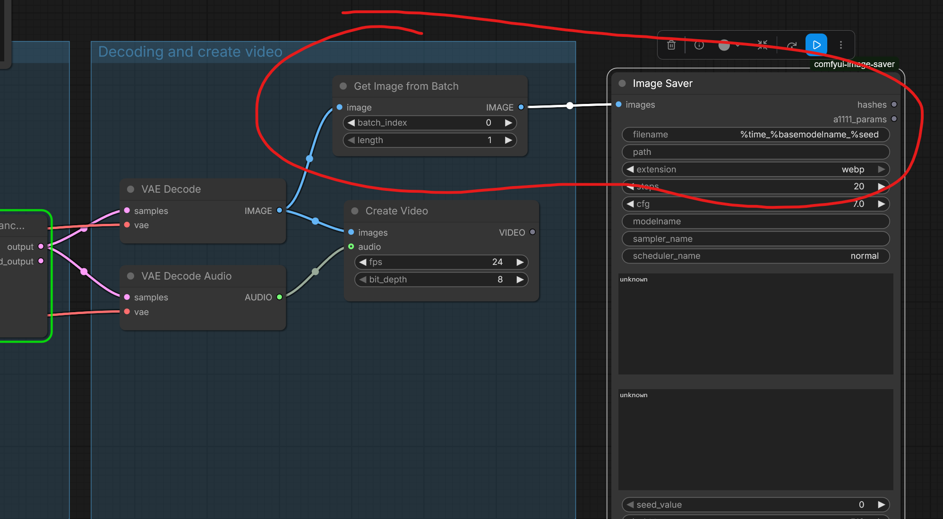Increase cfg value with right arrow

point(882,204)
